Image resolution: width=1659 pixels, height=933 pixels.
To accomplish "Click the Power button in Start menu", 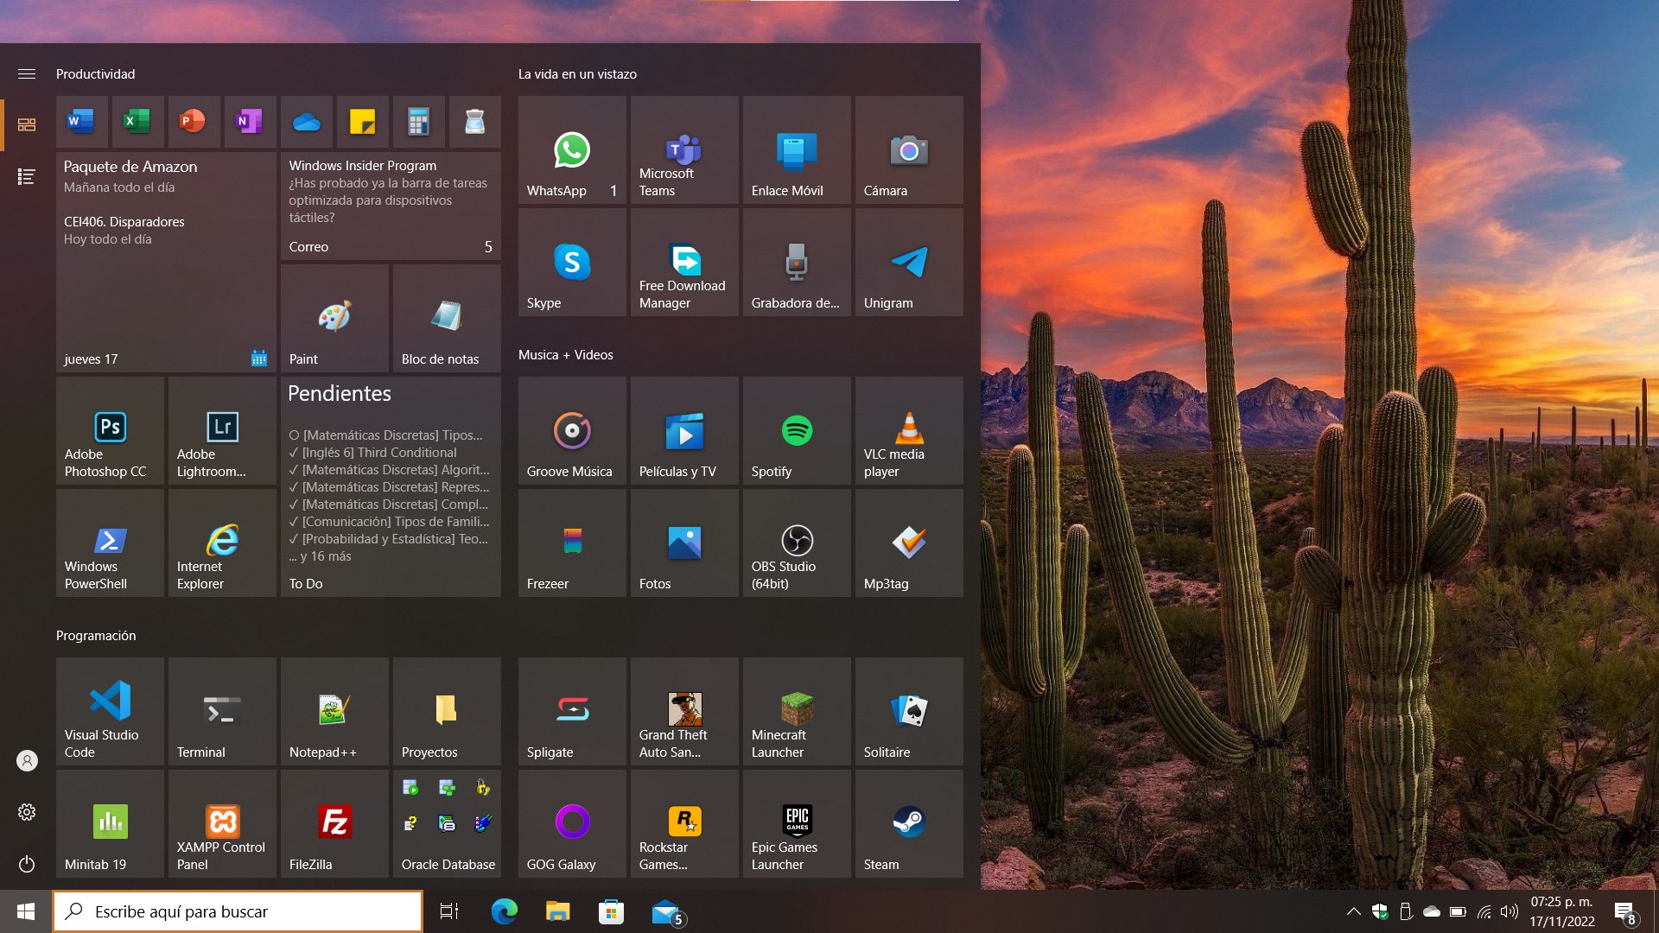I will click(27, 864).
